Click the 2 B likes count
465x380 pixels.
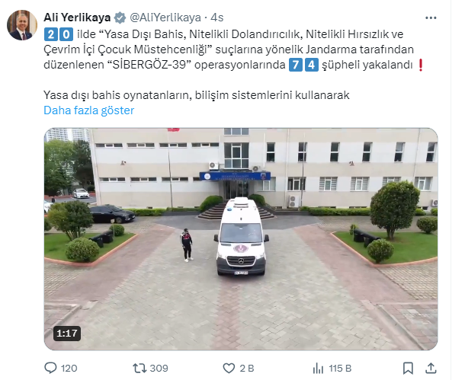click(x=247, y=368)
